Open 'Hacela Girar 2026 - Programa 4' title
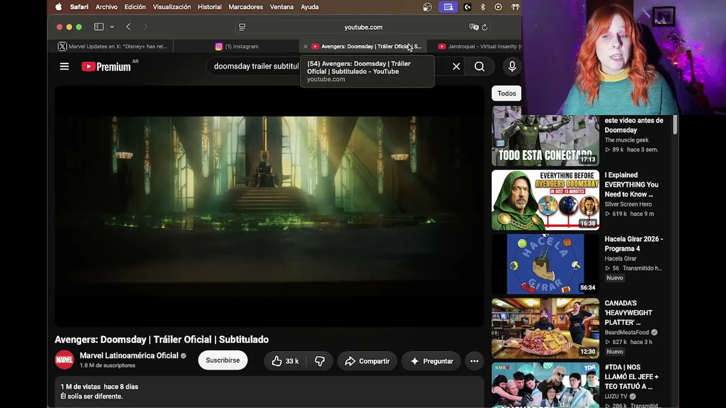Screen dimensions: 726x408 634,244
